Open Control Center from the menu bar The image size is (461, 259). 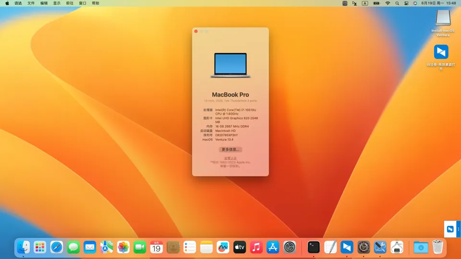point(406,3)
